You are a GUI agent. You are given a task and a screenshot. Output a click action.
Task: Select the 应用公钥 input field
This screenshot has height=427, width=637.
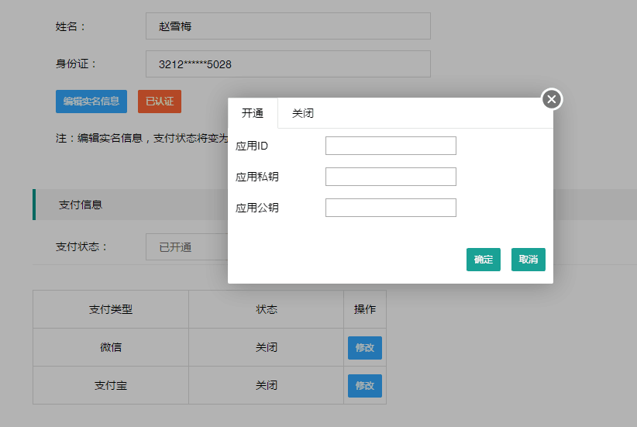[x=391, y=208]
